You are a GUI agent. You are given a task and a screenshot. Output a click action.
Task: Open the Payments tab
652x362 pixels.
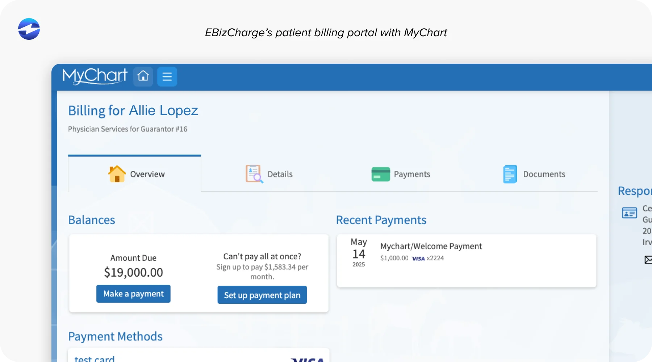[401, 174]
